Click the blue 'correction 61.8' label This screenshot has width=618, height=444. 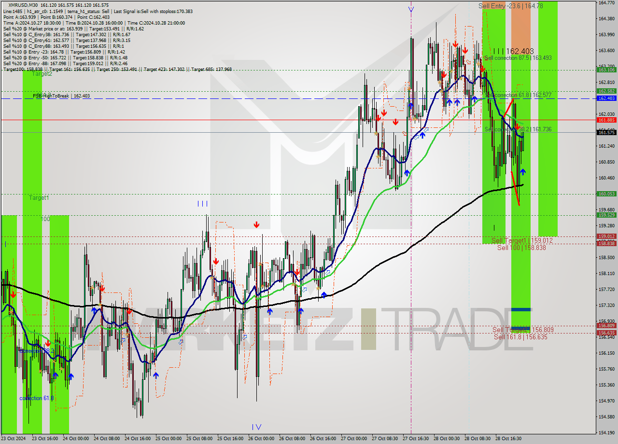(x=37, y=398)
